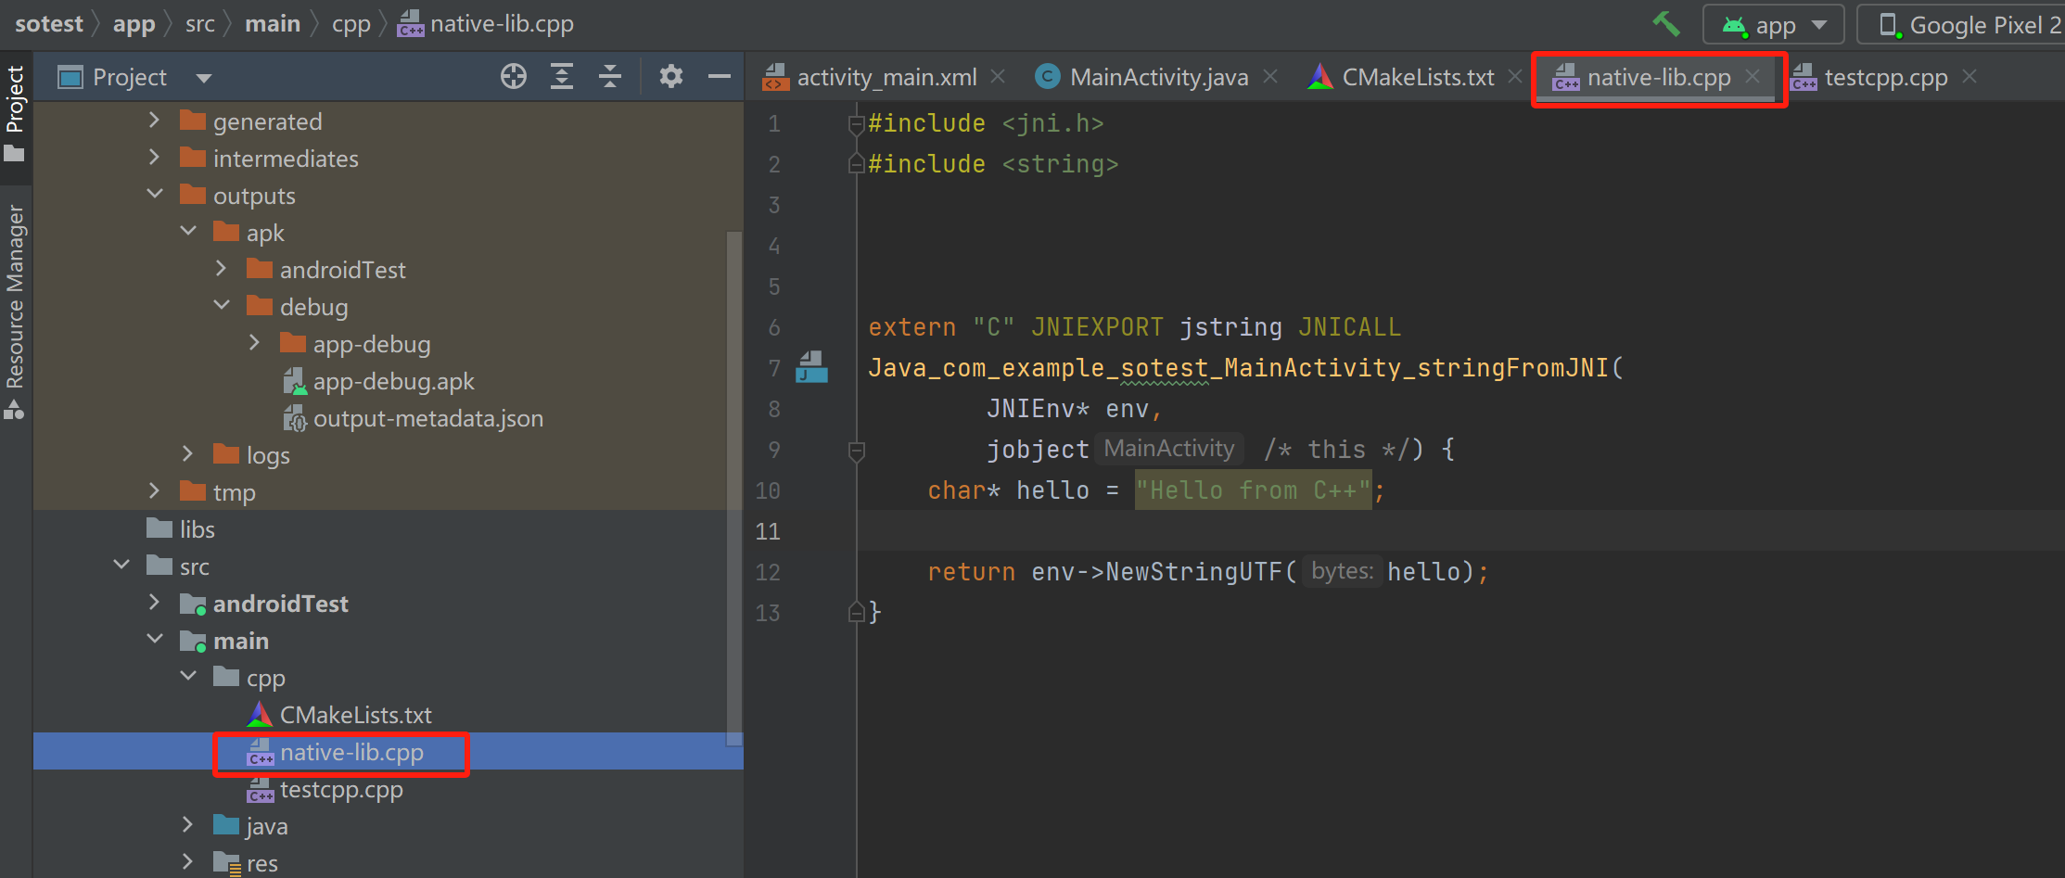Collapse the debug folder
2065x878 pixels.
coord(222,305)
